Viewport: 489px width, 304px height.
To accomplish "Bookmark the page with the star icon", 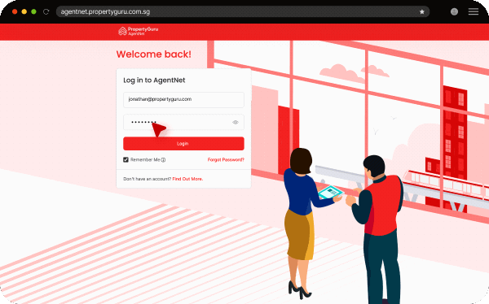I will [422, 12].
